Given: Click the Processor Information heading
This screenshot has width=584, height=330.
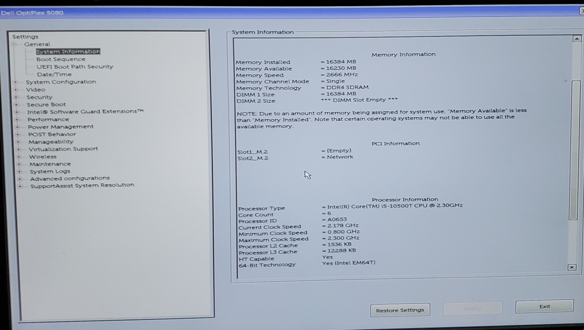Looking at the screenshot, I should pyautogui.click(x=405, y=199).
